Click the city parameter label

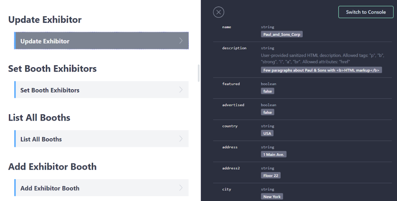227,189
